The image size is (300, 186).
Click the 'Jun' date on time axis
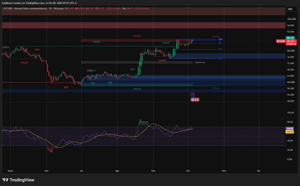(x=46, y=171)
